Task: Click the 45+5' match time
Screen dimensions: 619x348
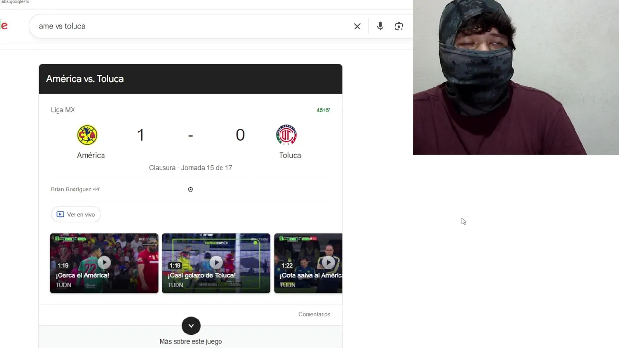Action: click(x=324, y=110)
